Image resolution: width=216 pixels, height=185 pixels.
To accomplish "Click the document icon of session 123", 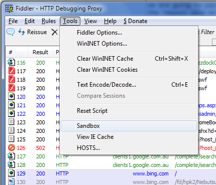I will click(12, 122).
